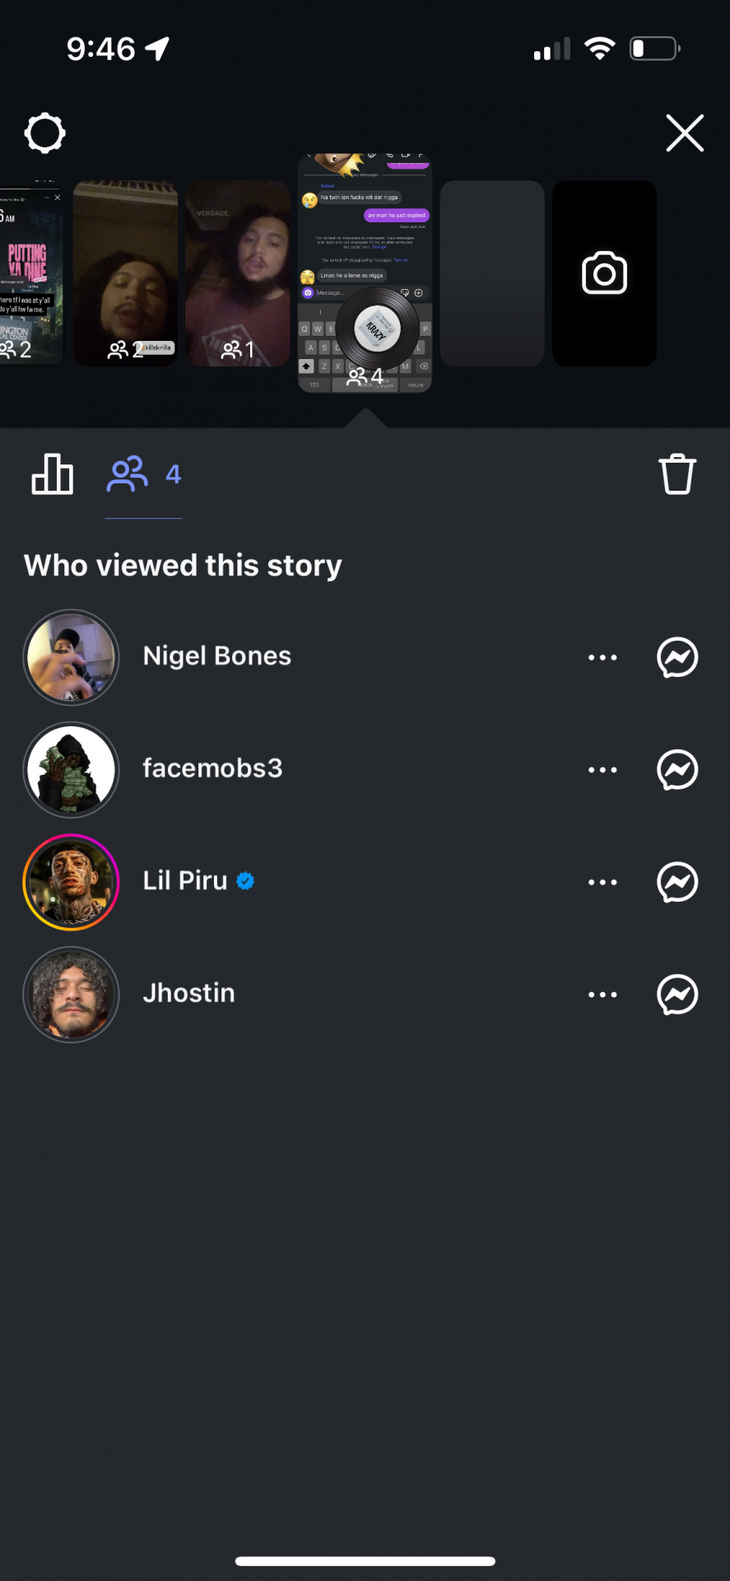Viewport: 730px width, 1581px height.
Task: Open more options for Nigel Bones
Action: pyautogui.click(x=602, y=657)
